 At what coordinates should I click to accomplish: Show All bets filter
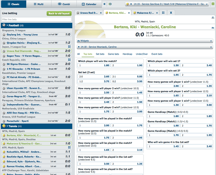(78, 54)
